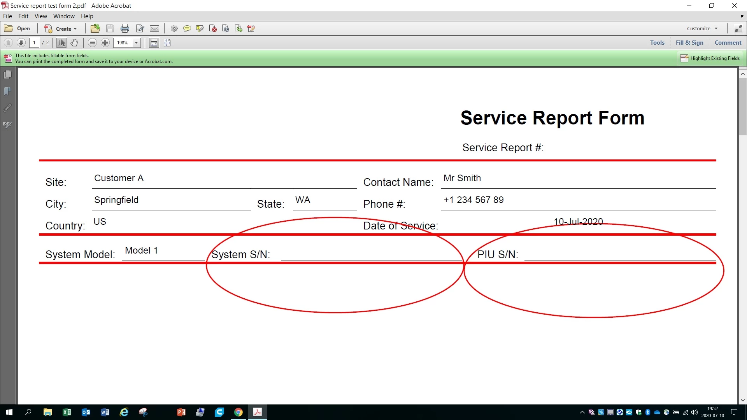Toggle Highlight Existing Fields
This screenshot has width=747, height=420.
710,58
